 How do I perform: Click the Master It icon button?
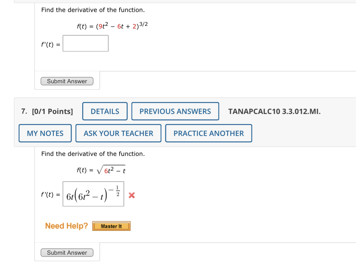coord(111,226)
